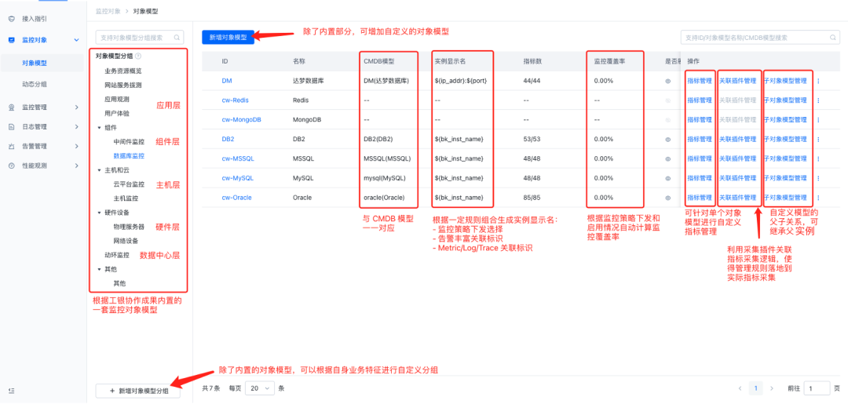Viewport: 848px width, 404px height.
Task: Click the 接入指引 shield icon in sidebar
Action: click(x=11, y=18)
